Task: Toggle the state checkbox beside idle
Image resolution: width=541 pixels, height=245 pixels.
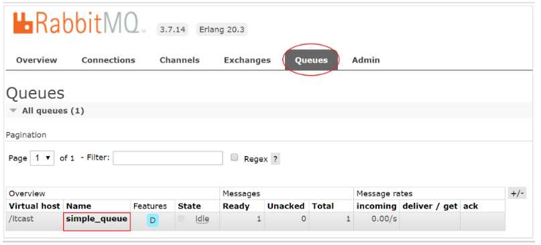Action: coord(181,218)
